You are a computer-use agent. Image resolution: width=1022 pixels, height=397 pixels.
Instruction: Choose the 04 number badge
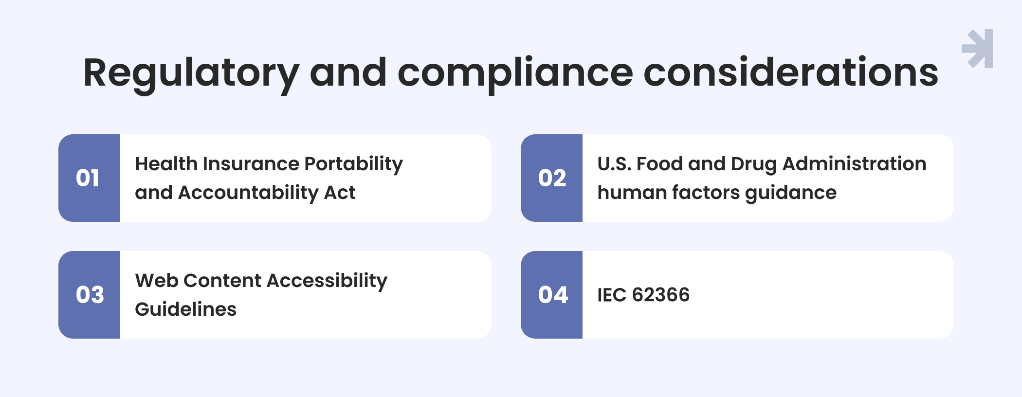(552, 295)
